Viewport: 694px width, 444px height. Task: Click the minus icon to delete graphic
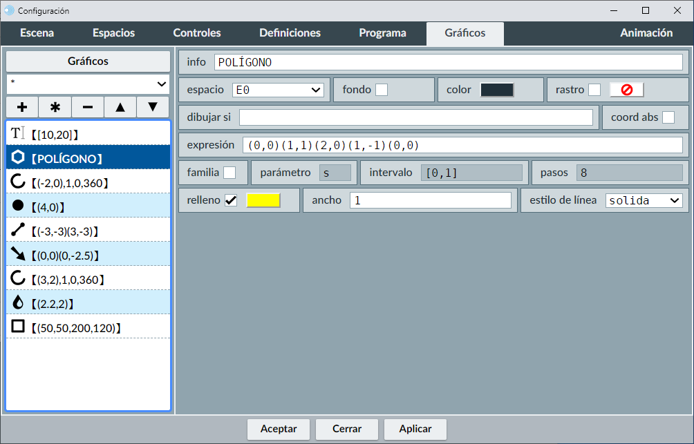pos(88,107)
